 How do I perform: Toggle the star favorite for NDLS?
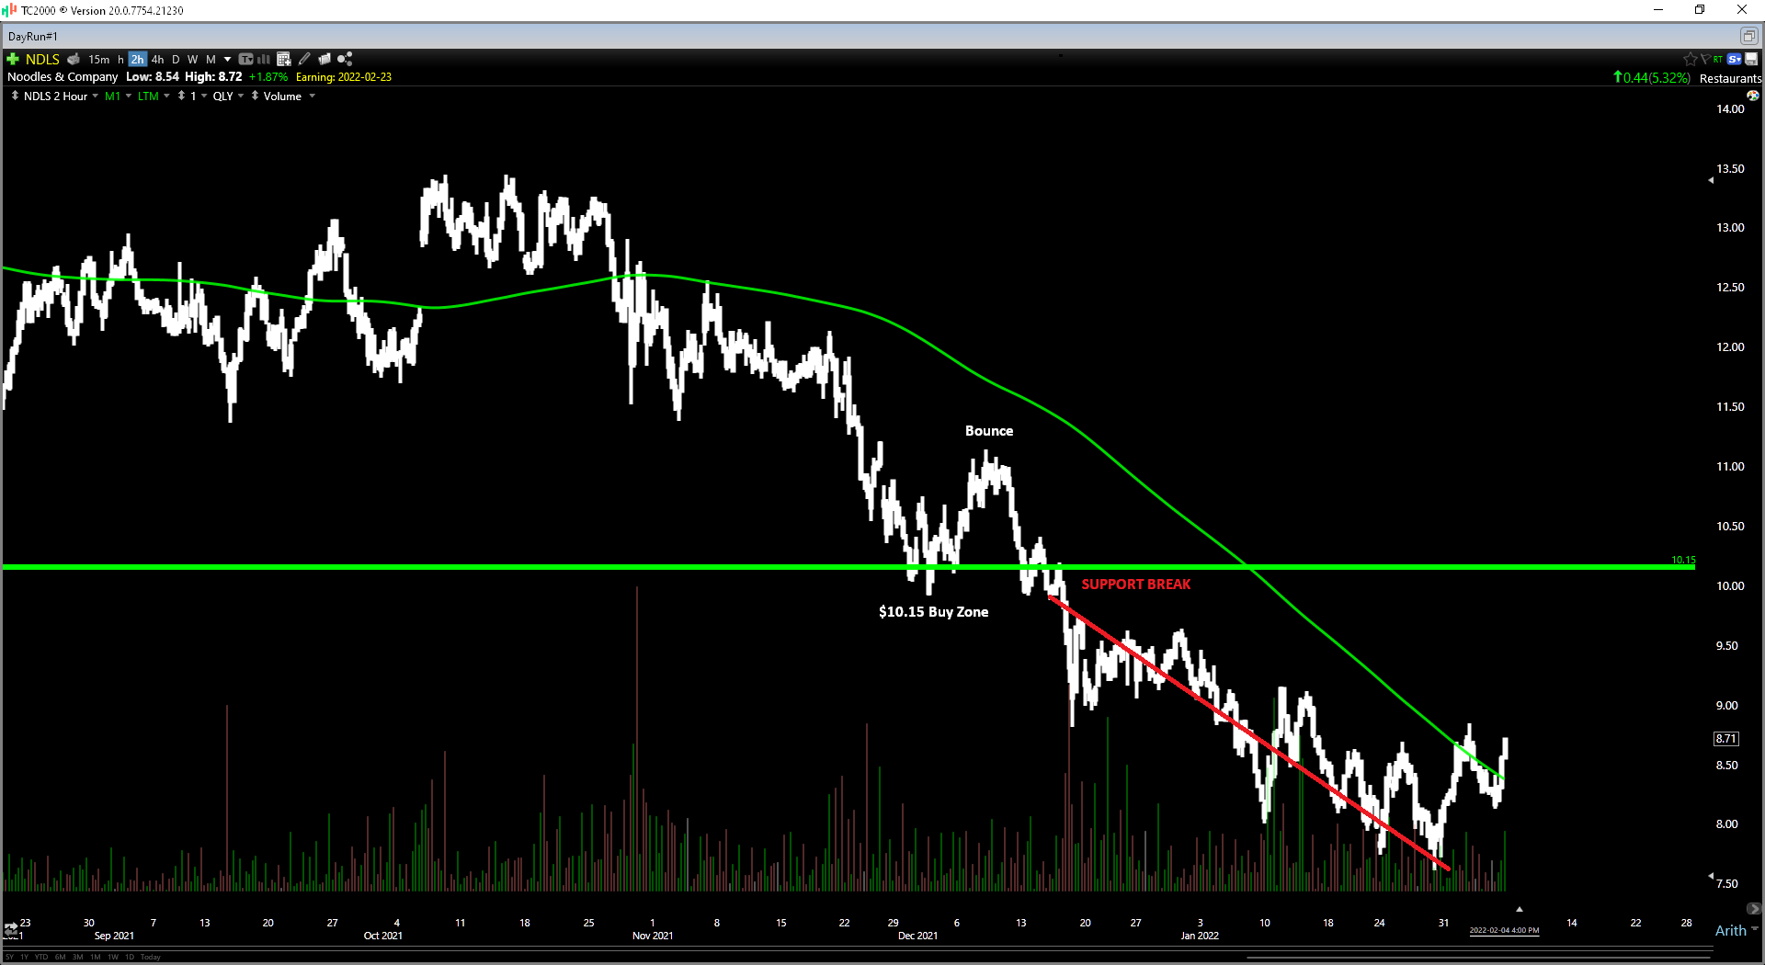point(1691,59)
